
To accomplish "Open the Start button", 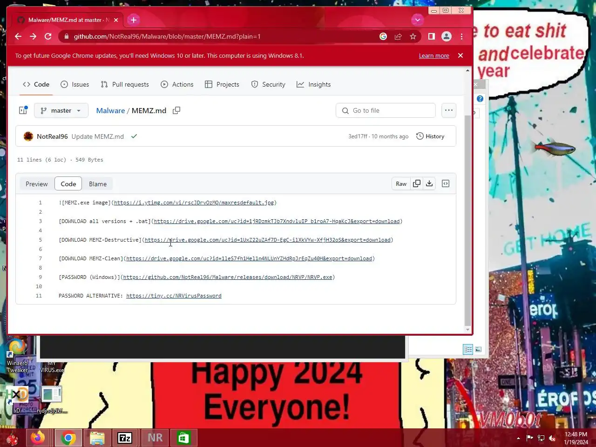I will [x=12, y=438].
